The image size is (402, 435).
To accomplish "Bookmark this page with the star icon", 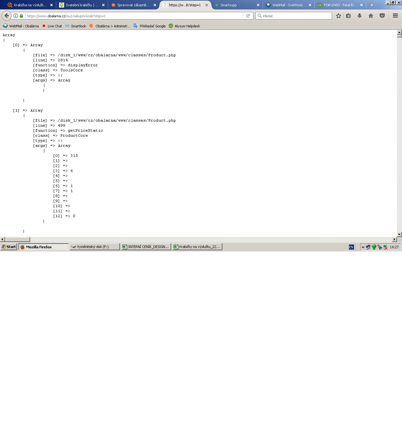I will point(339,16).
